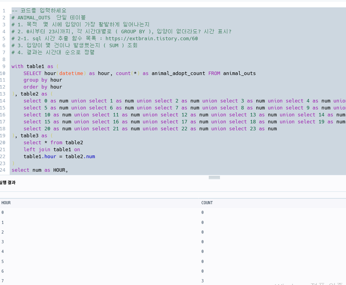The height and width of the screenshot is (285, 346).
Task: Click the HOUR cell with value 0
Action: click(x=3, y=212)
